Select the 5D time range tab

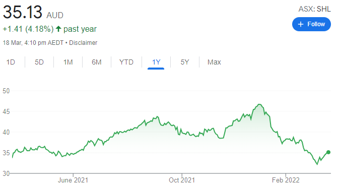click(x=39, y=62)
